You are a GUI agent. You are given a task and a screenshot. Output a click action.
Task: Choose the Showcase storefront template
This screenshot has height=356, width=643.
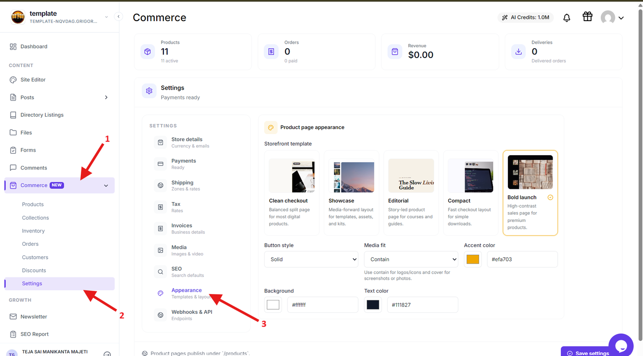coord(351,193)
